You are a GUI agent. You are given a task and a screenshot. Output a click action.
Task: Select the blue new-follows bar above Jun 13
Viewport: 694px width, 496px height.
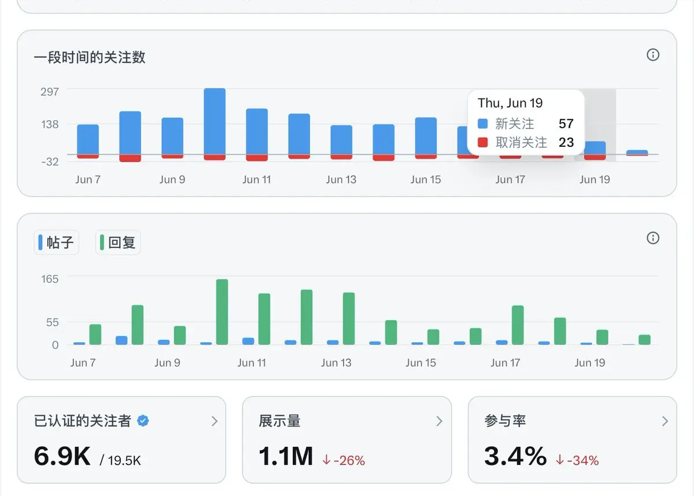pyautogui.click(x=341, y=140)
